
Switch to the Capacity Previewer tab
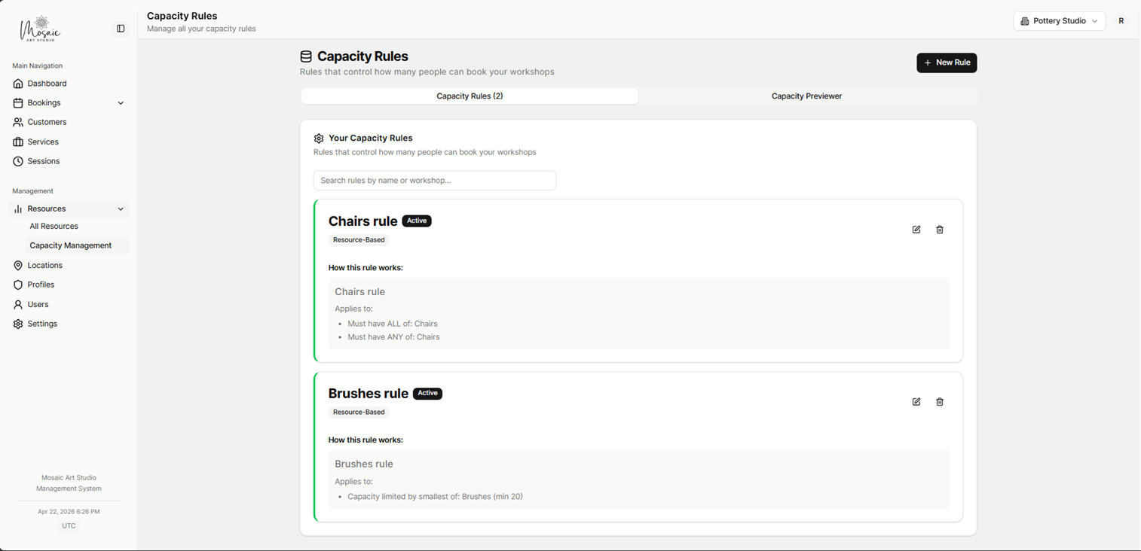[x=806, y=96]
